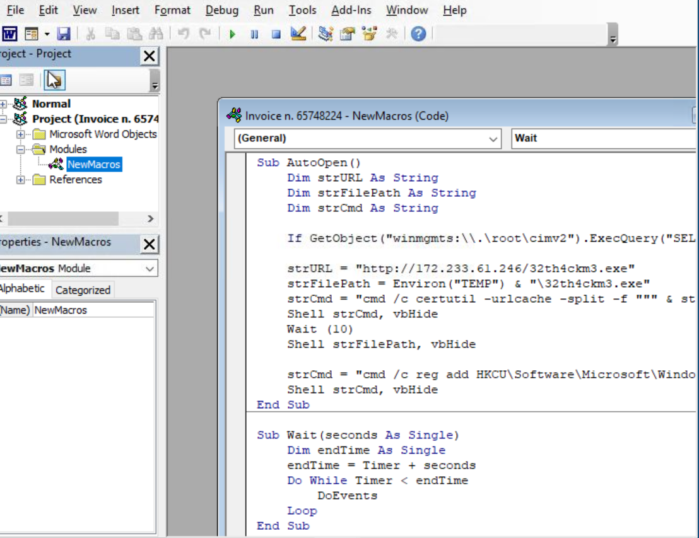Image resolution: width=699 pixels, height=538 pixels.
Task: Toggle Folders button in Project pane
Action: pos(54,80)
